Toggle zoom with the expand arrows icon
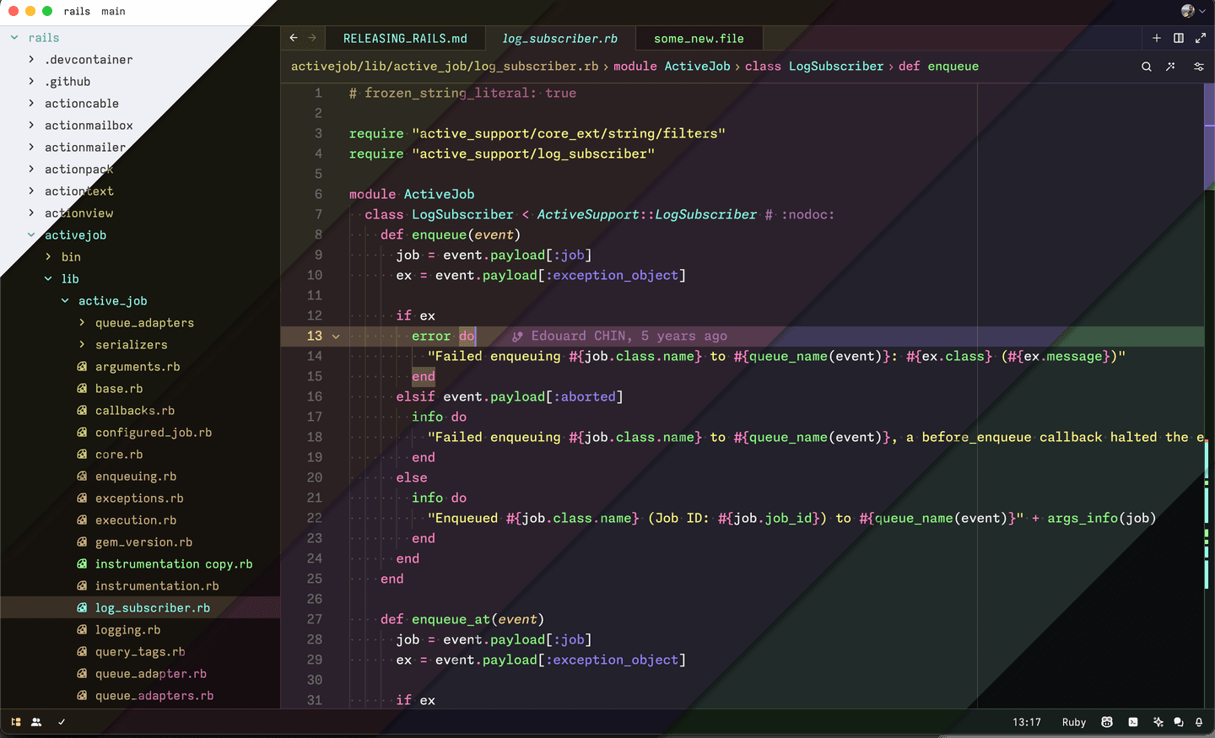Viewport: 1215px width, 738px height. (1201, 38)
